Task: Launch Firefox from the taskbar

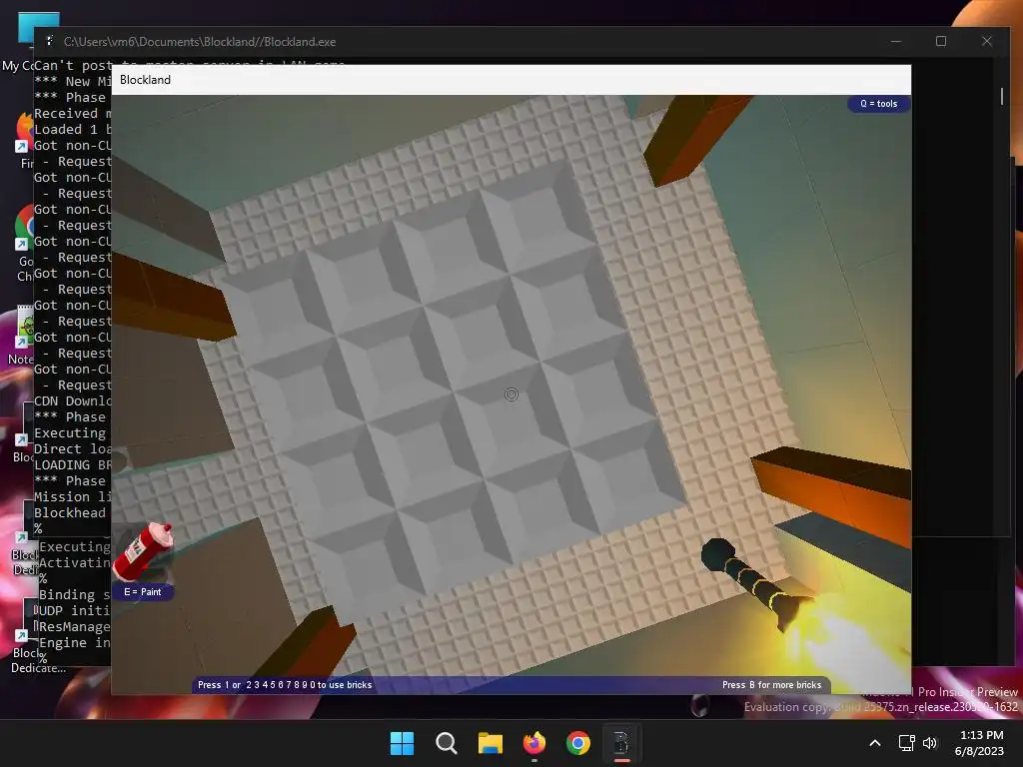Action: 534,743
